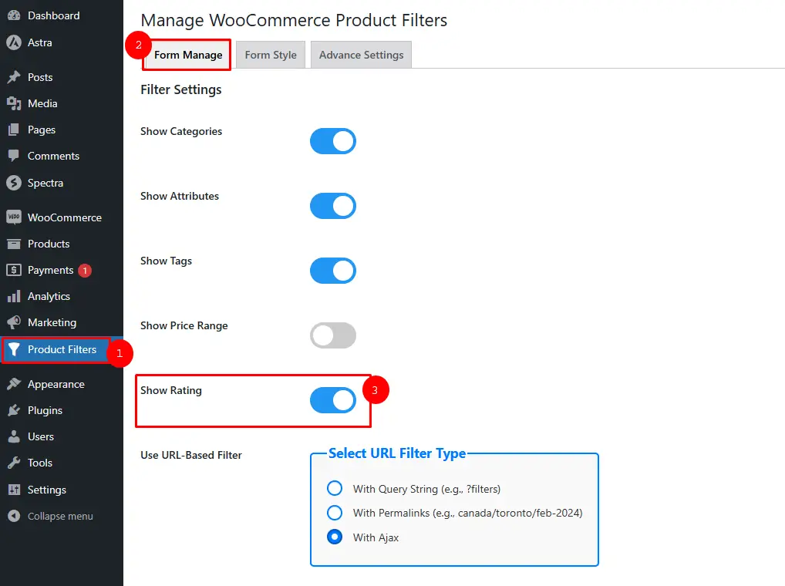Open the Tools menu label
The image size is (785, 586).
tap(40, 463)
